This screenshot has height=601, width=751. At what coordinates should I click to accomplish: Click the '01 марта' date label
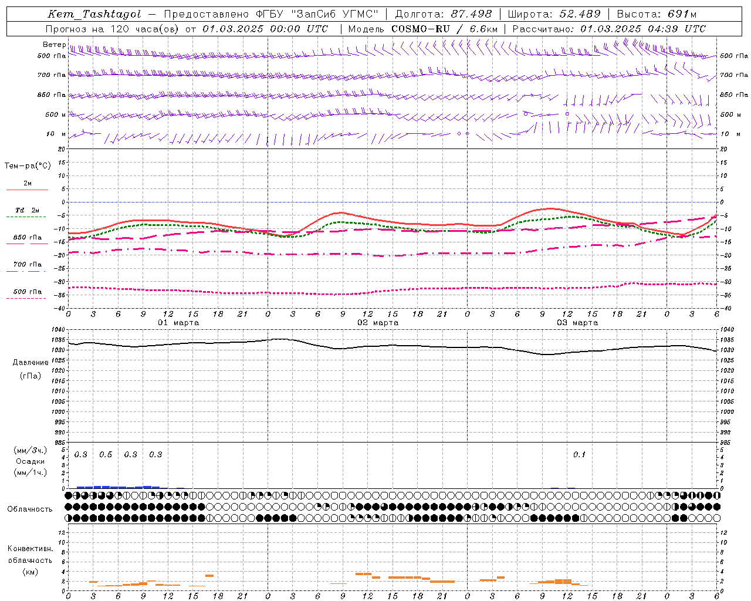click(178, 323)
